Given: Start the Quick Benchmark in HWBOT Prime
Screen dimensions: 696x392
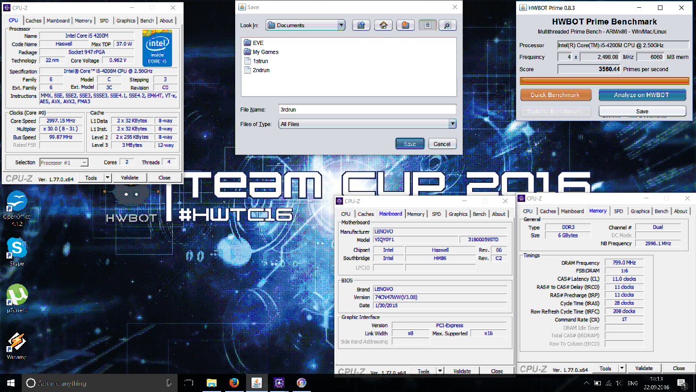Looking at the screenshot, I should (556, 95).
